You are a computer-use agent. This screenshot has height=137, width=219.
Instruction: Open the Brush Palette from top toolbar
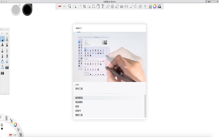pos(150,6)
